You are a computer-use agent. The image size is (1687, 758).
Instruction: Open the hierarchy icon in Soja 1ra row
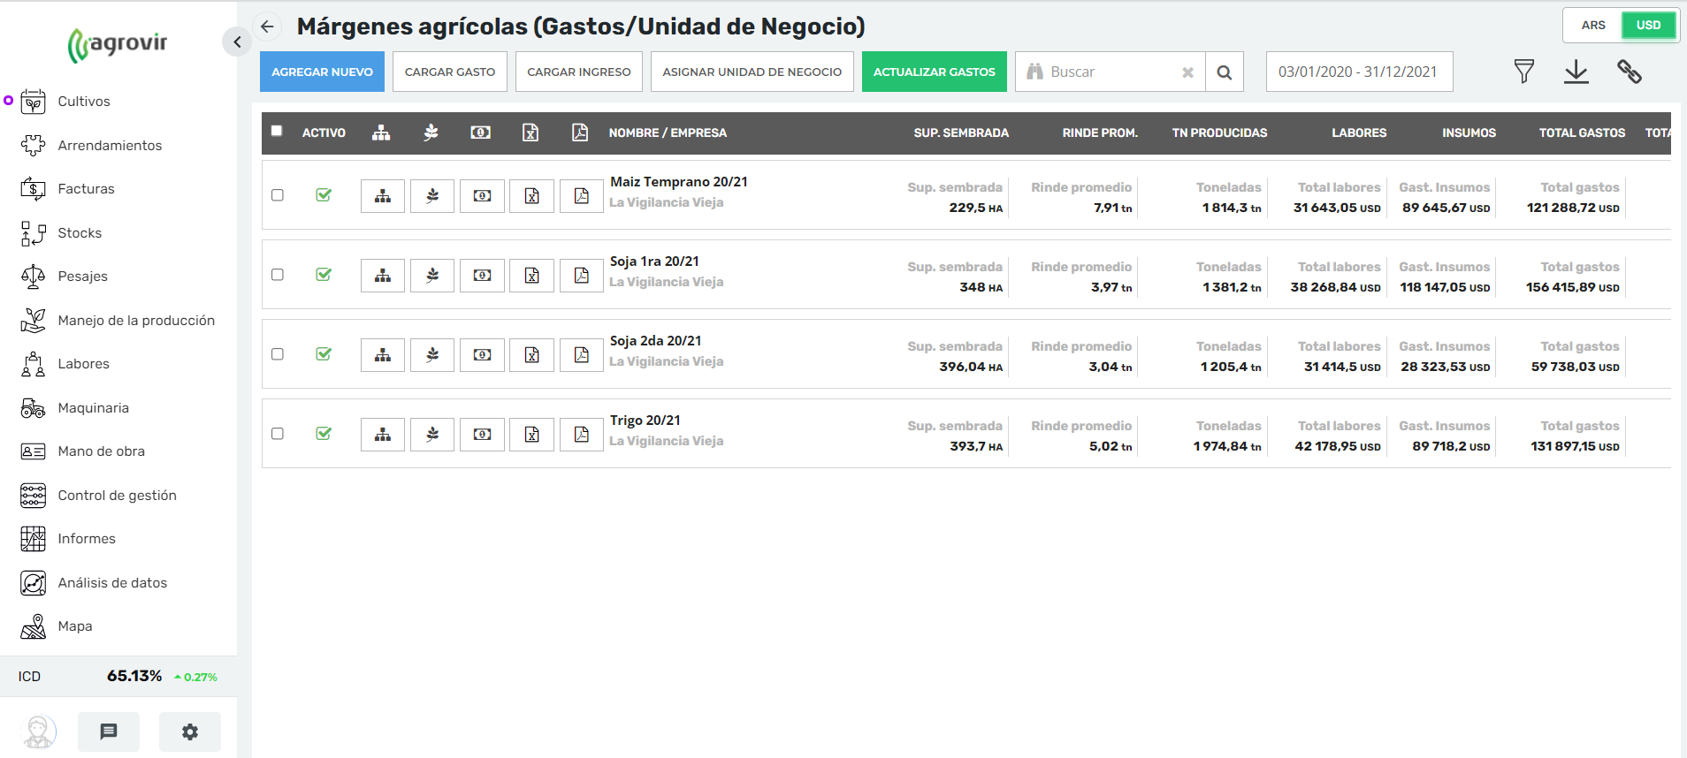click(383, 276)
